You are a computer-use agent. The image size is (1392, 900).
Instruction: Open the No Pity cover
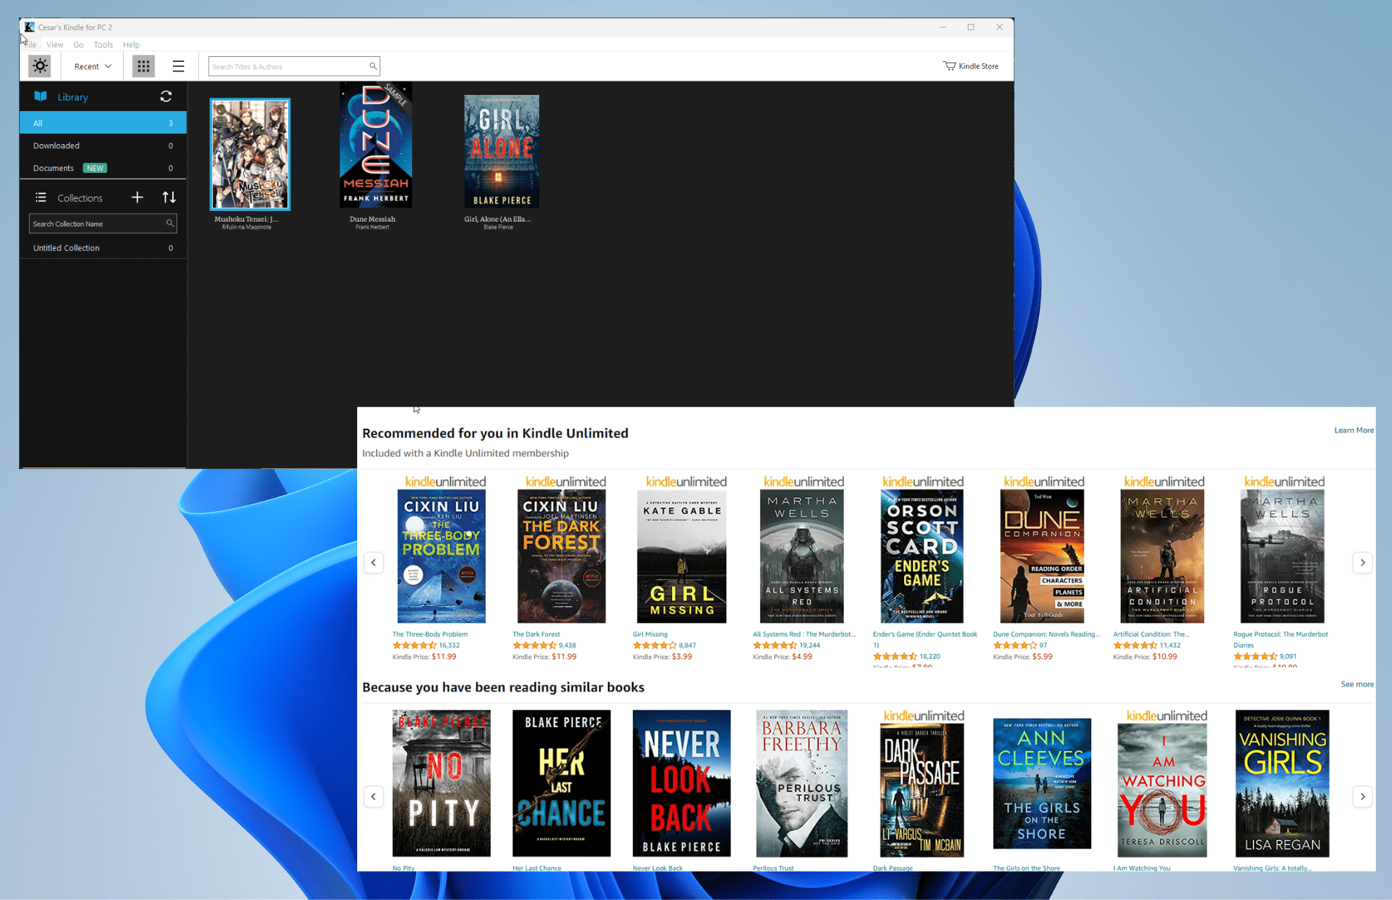coord(442,783)
